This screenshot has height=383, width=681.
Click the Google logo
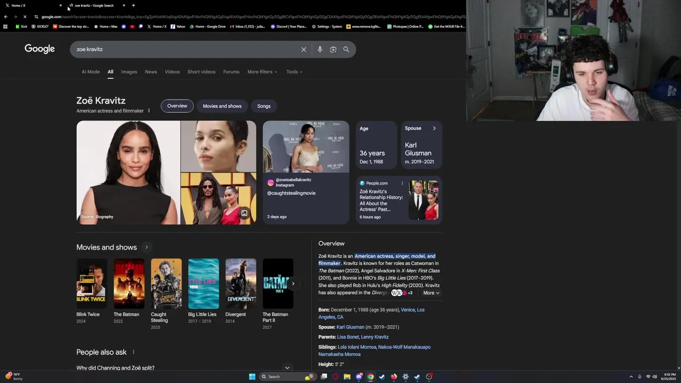tap(40, 49)
